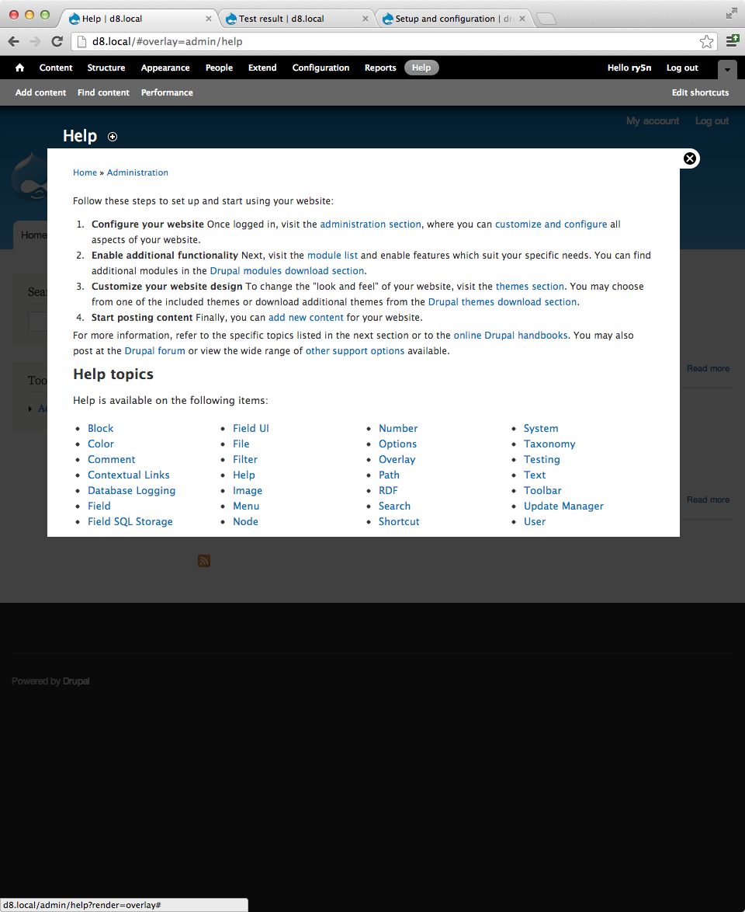Click the add-to-shortcuts plus icon beside Help
The image size is (745, 912).
click(x=113, y=137)
